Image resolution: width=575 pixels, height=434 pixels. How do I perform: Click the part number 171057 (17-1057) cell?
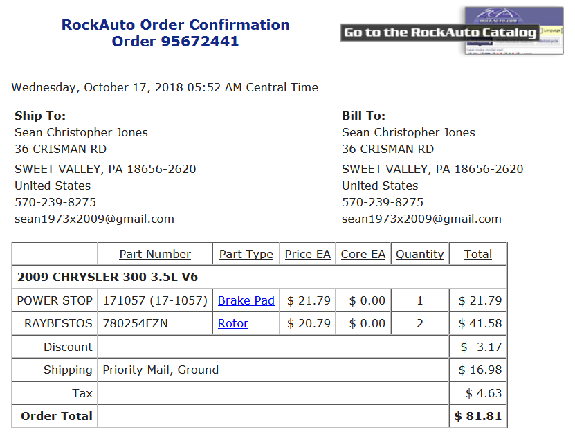[x=155, y=300]
